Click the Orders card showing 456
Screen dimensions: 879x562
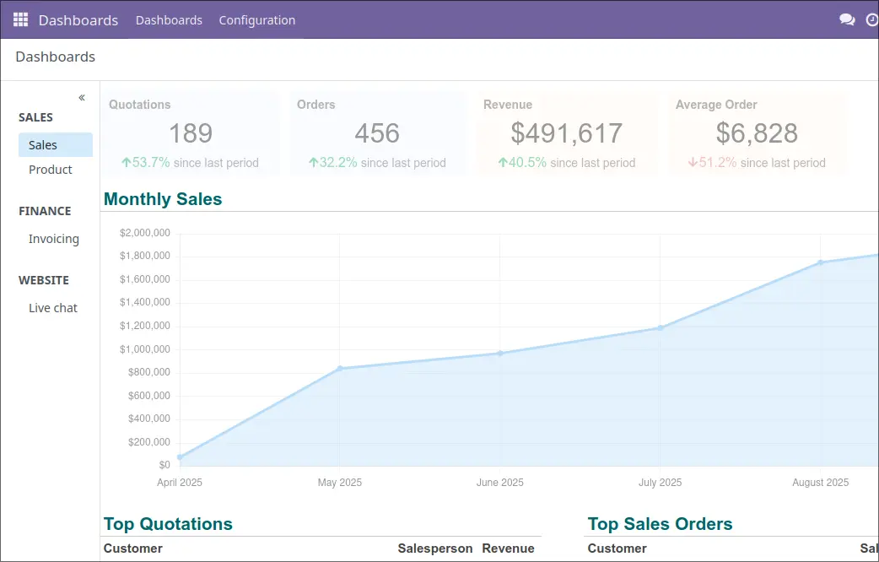click(377, 133)
